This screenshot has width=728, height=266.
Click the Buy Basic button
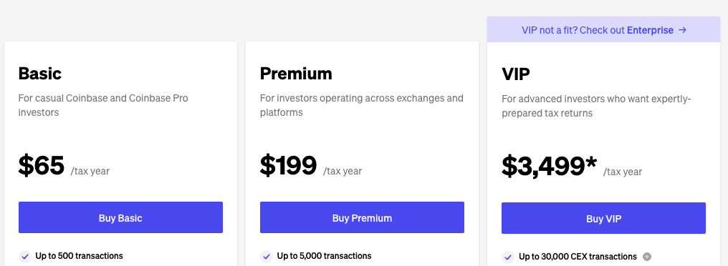coord(120,217)
